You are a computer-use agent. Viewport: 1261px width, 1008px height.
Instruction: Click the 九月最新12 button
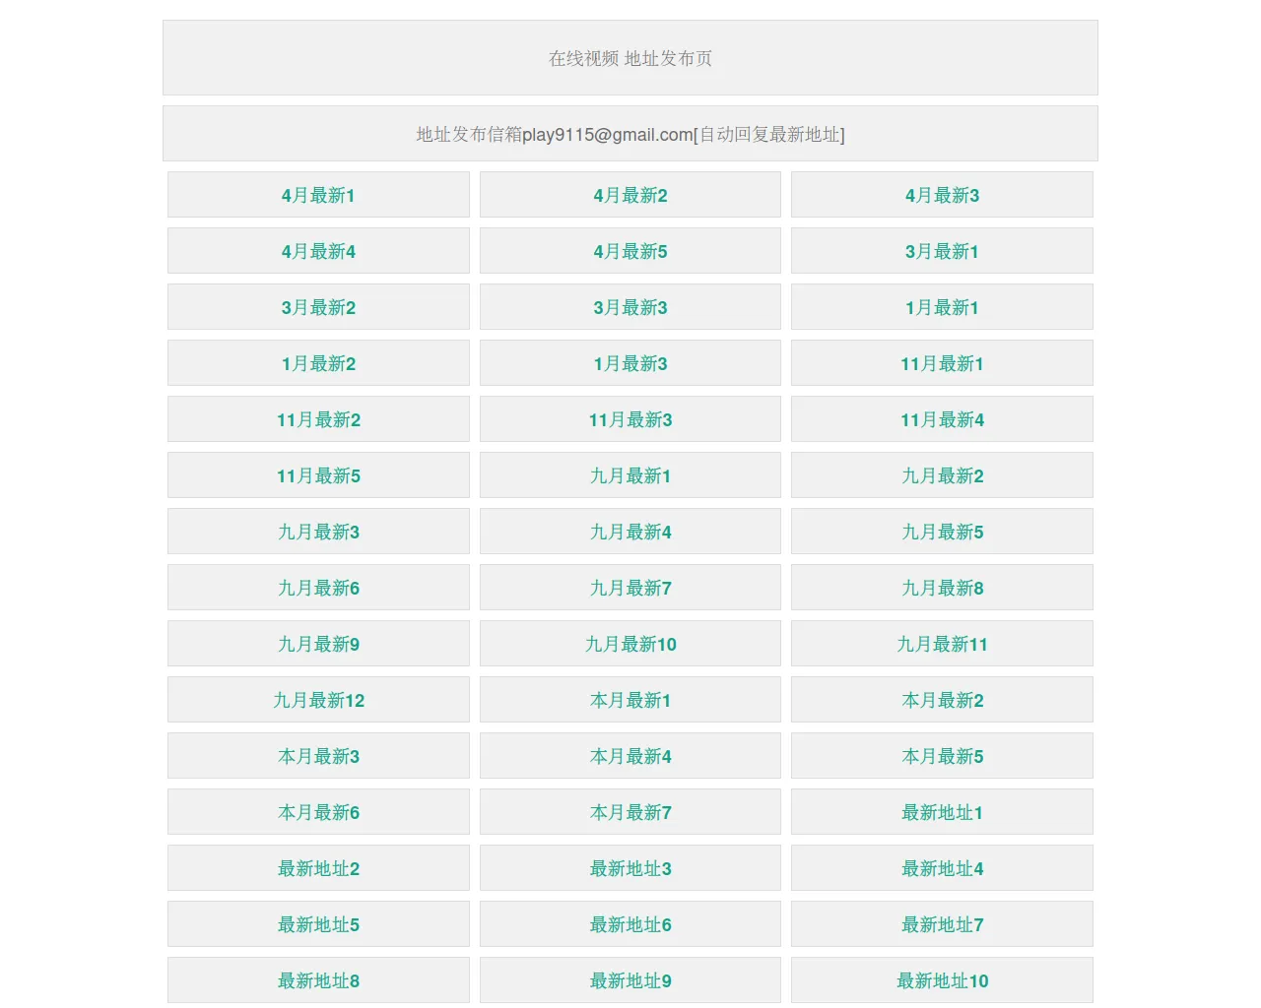(x=318, y=700)
